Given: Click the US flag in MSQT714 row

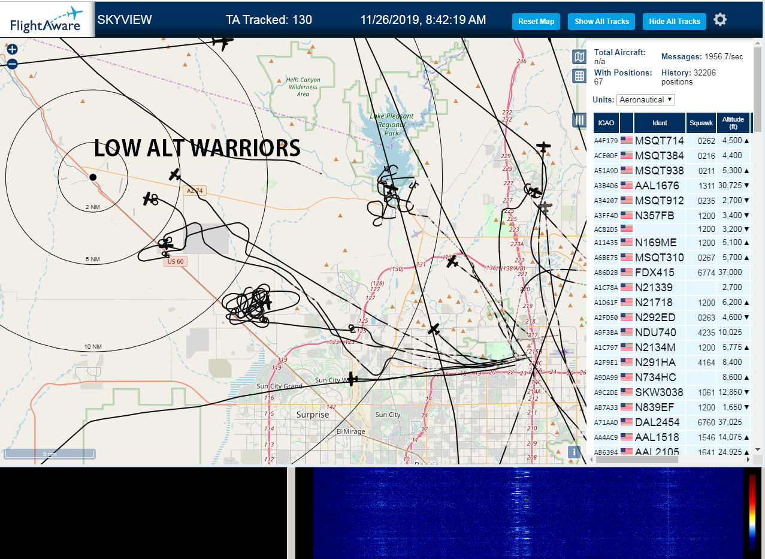Looking at the screenshot, I should [627, 141].
